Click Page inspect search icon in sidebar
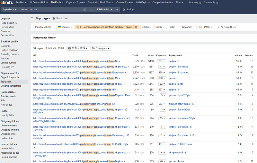 [x=16, y=23]
